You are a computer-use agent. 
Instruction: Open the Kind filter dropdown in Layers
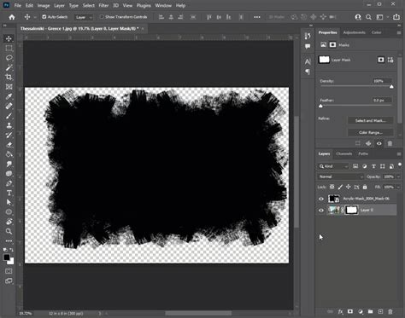333,166
